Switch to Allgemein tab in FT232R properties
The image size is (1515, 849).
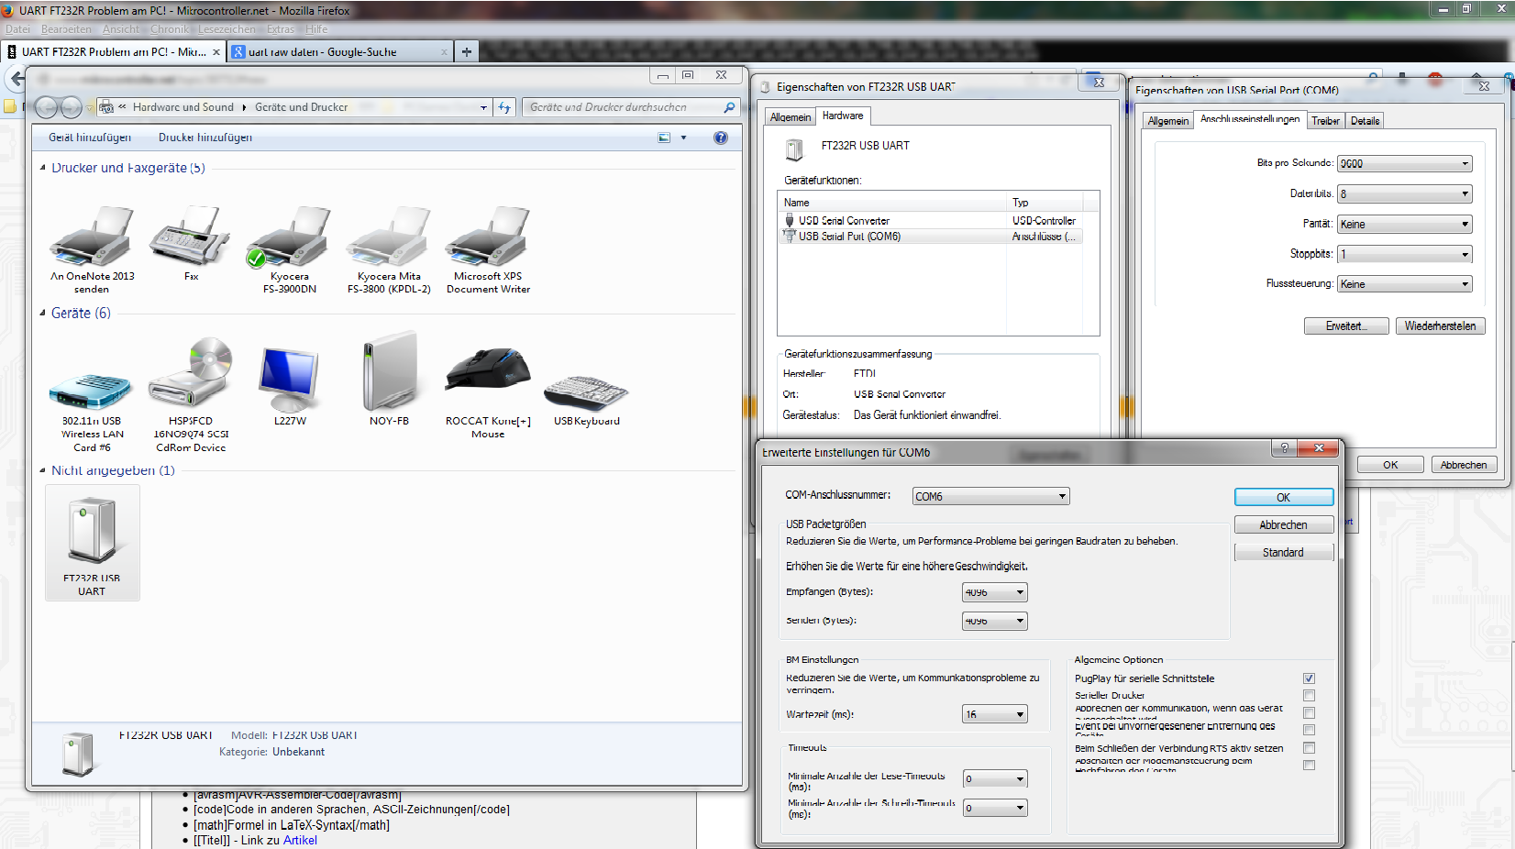791,117
